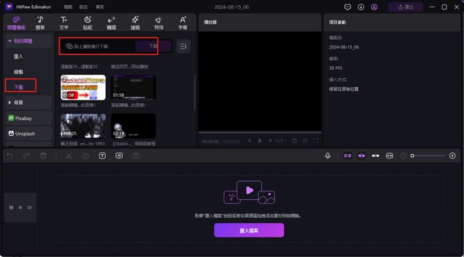The height and width of the screenshot is (257, 464).
Task: Click the zoom-in plus icon on timeline
Action: (453, 155)
